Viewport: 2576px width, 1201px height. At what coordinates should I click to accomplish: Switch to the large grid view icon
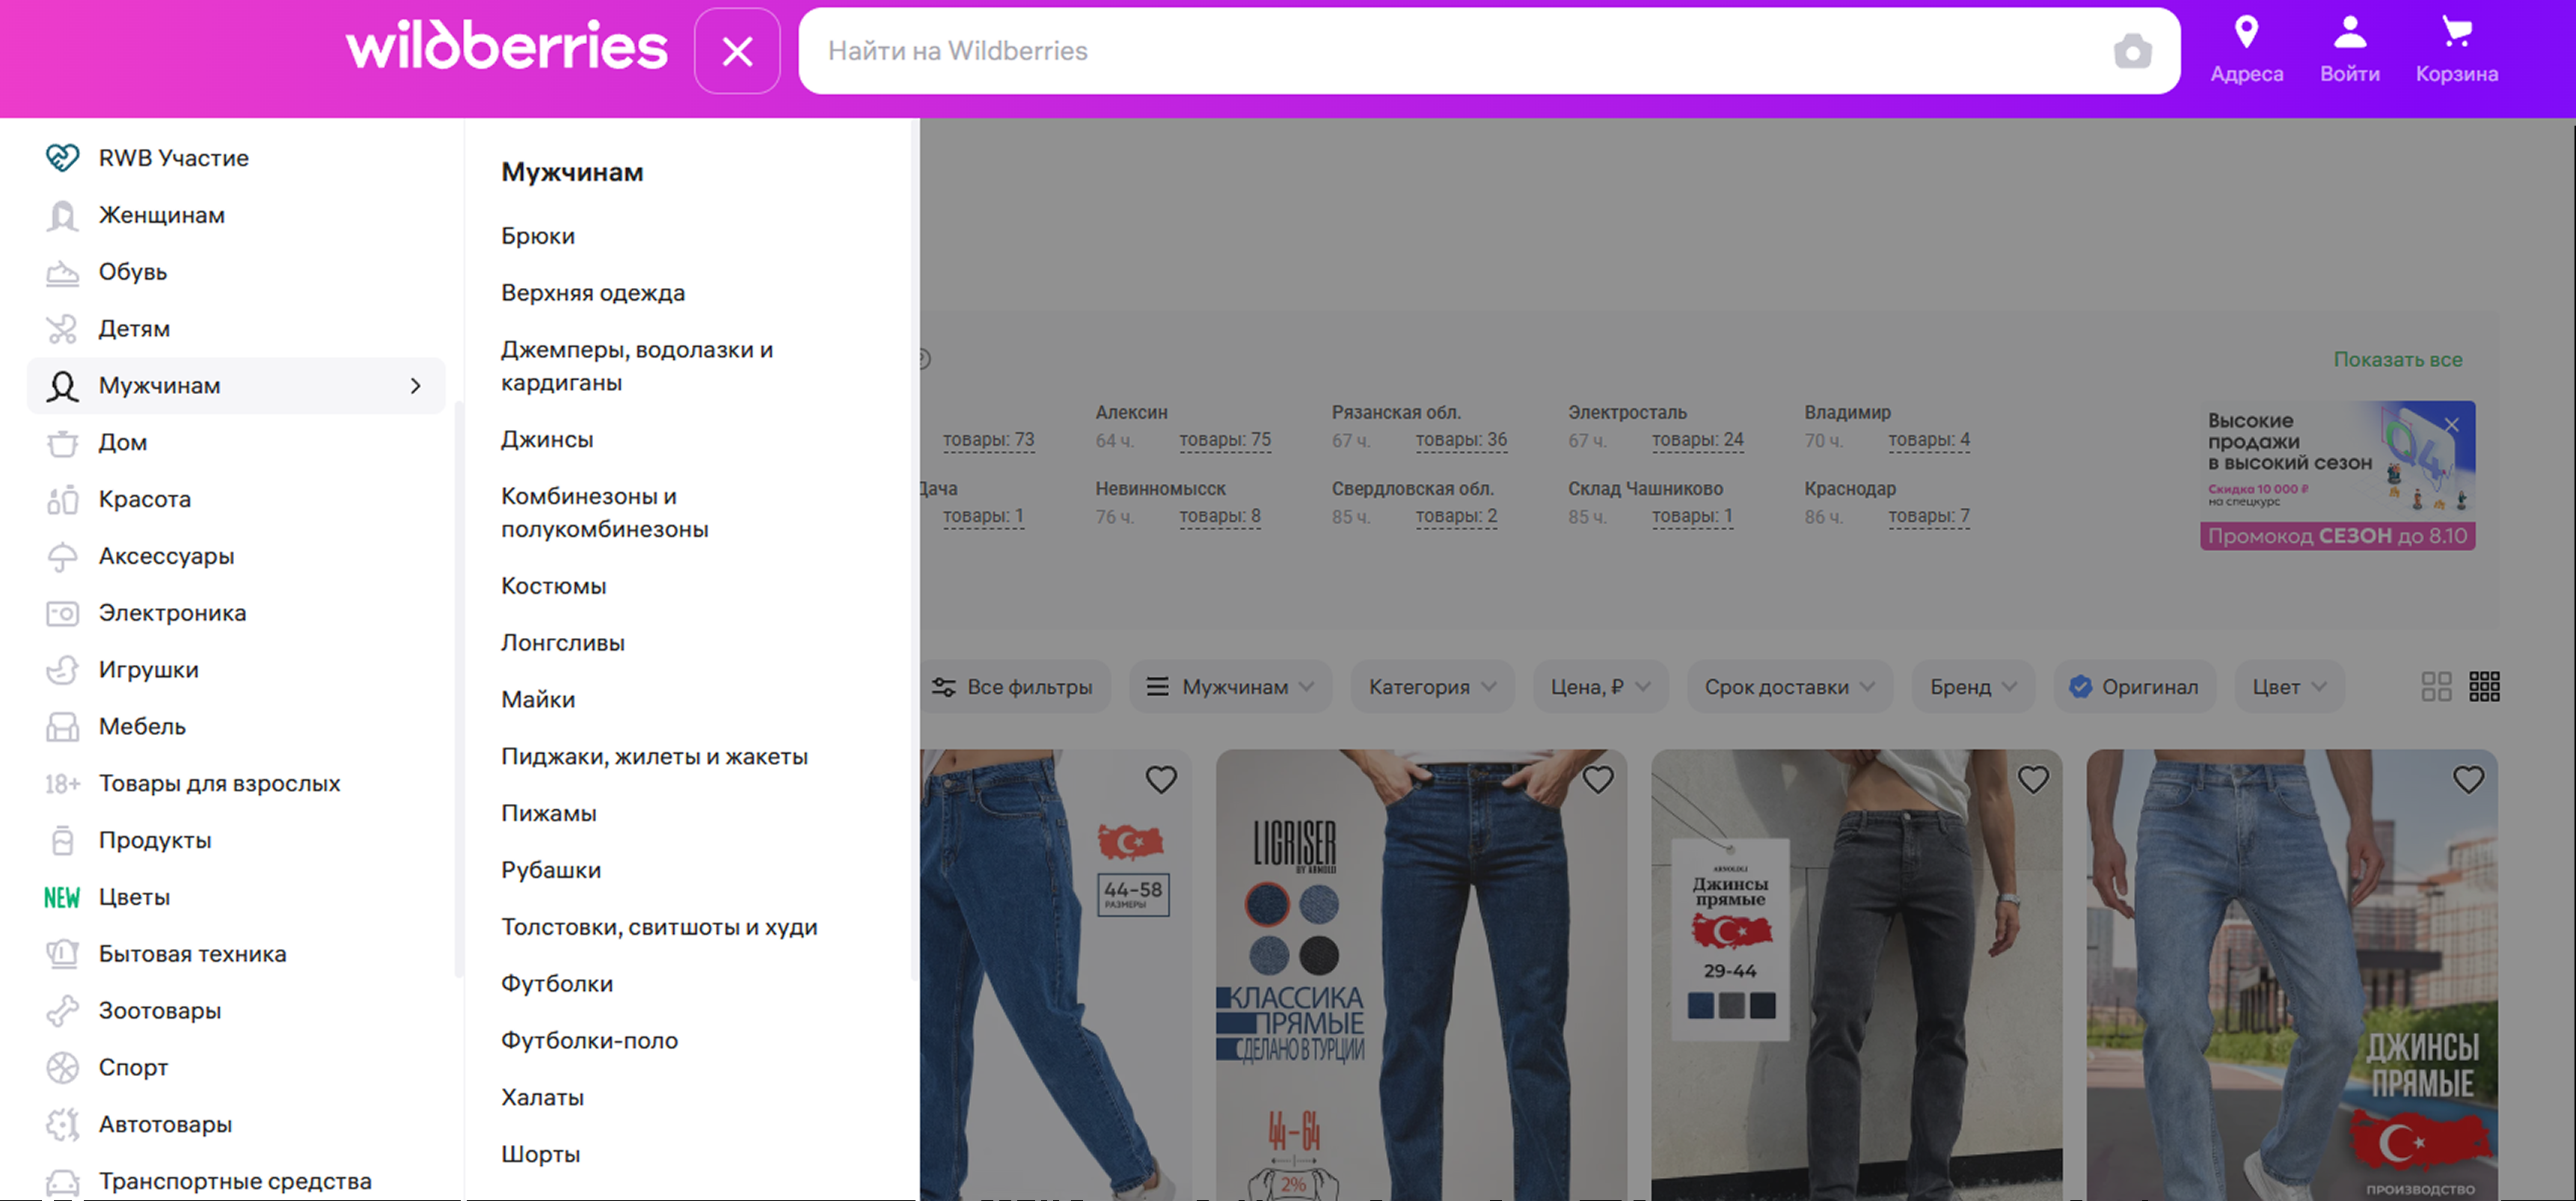[2436, 687]
